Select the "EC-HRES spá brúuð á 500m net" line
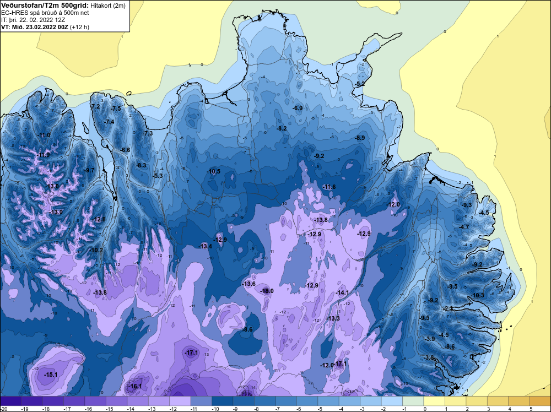This screenshot has height=412, width=551. pos(45,13)
